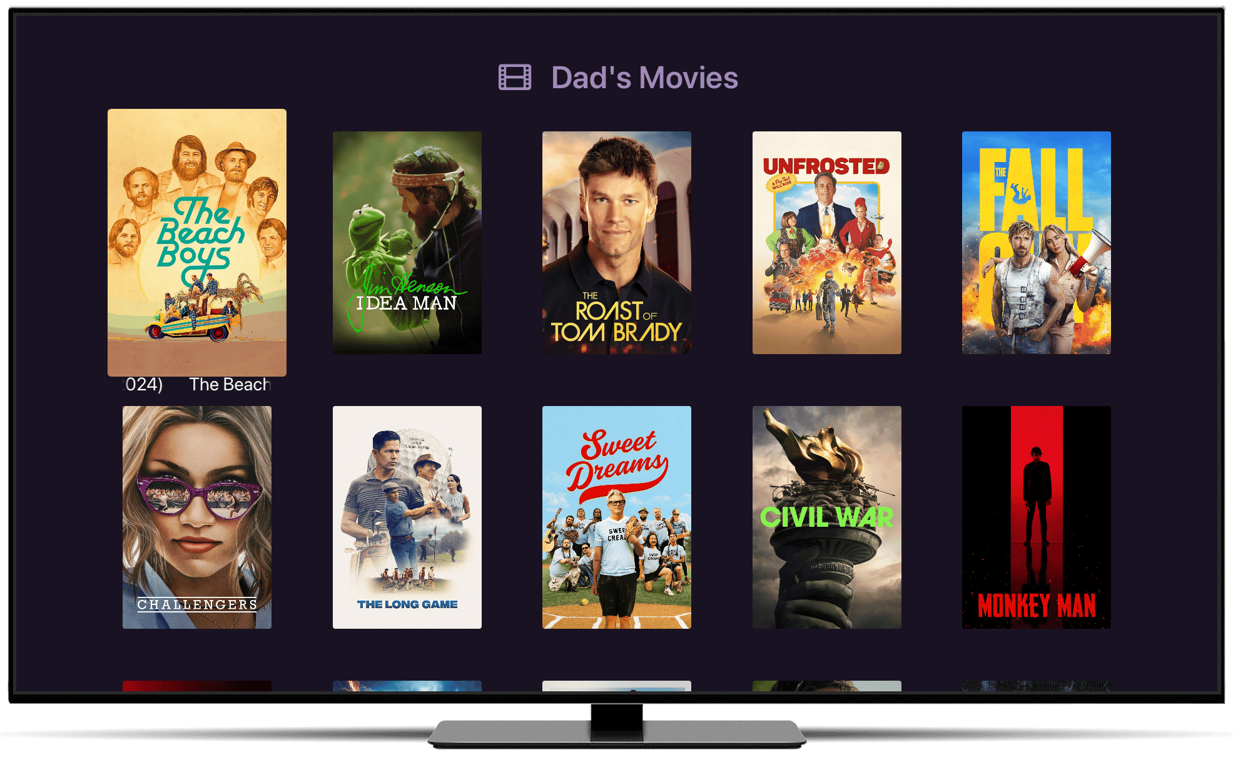This screenshot has height=757, width=1233.
Task: Select the Civil War poster
Action: 827,517
